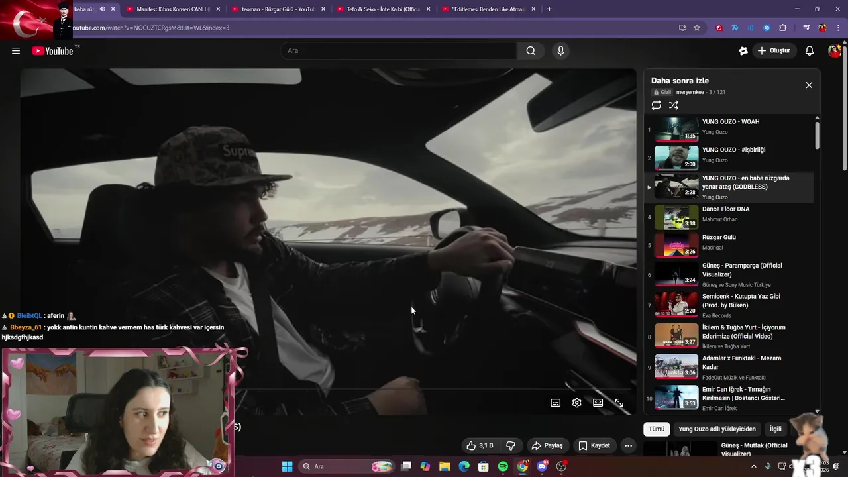This screenshot has height=477, width=848.
Task: Play YUNG OUZO - WOAH from the playlist
Action: 729,129
